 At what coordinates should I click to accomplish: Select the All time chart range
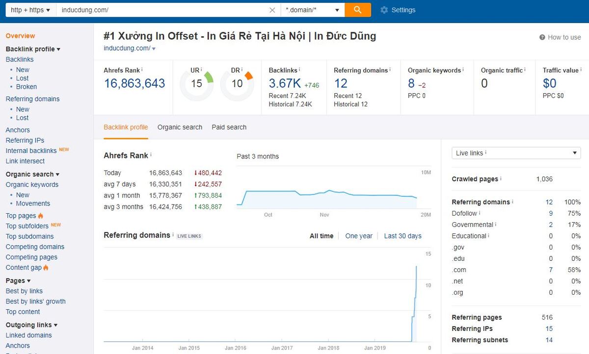click(x=321, y=236)
